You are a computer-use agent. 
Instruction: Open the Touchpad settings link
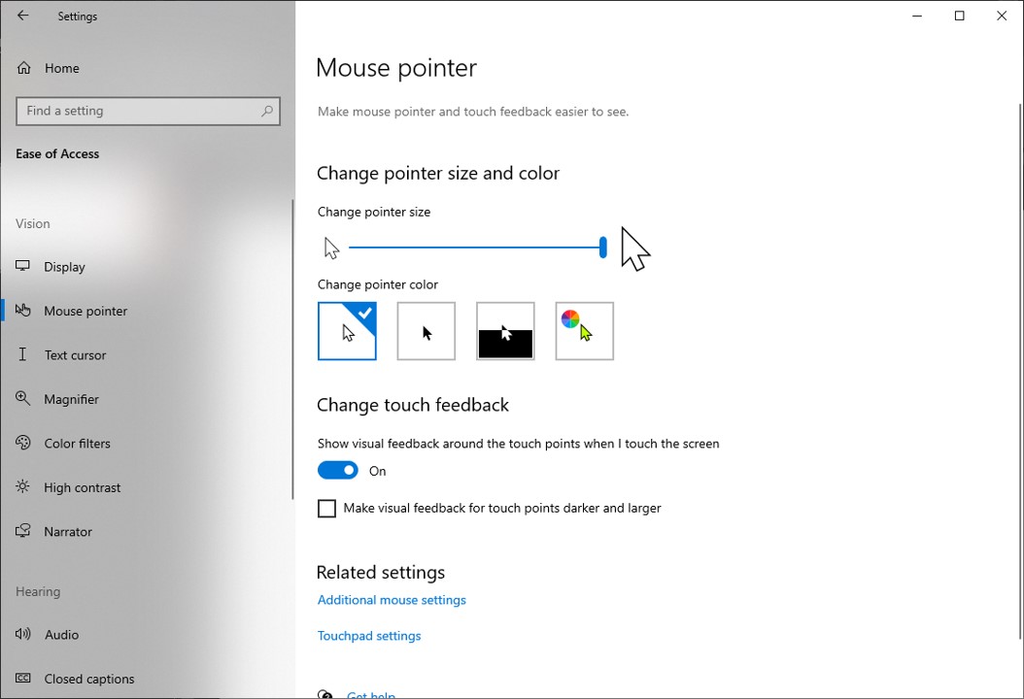369,636
